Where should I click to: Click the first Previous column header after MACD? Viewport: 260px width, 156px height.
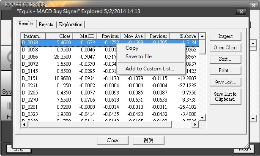click(109, 36)
